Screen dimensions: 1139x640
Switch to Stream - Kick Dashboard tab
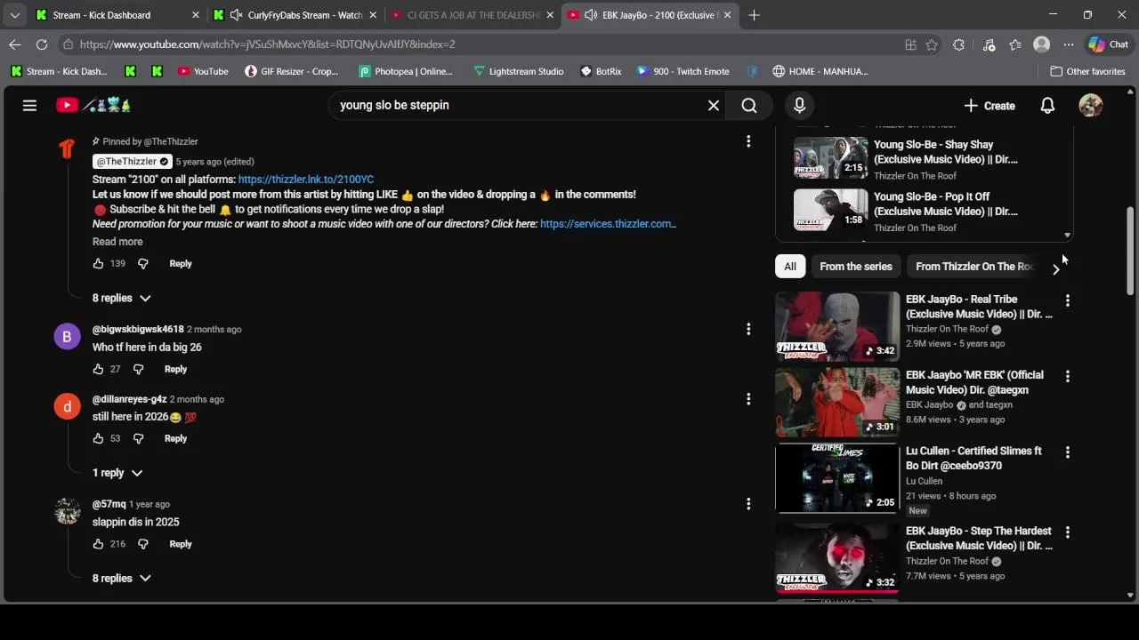click(x=116, y=15)
